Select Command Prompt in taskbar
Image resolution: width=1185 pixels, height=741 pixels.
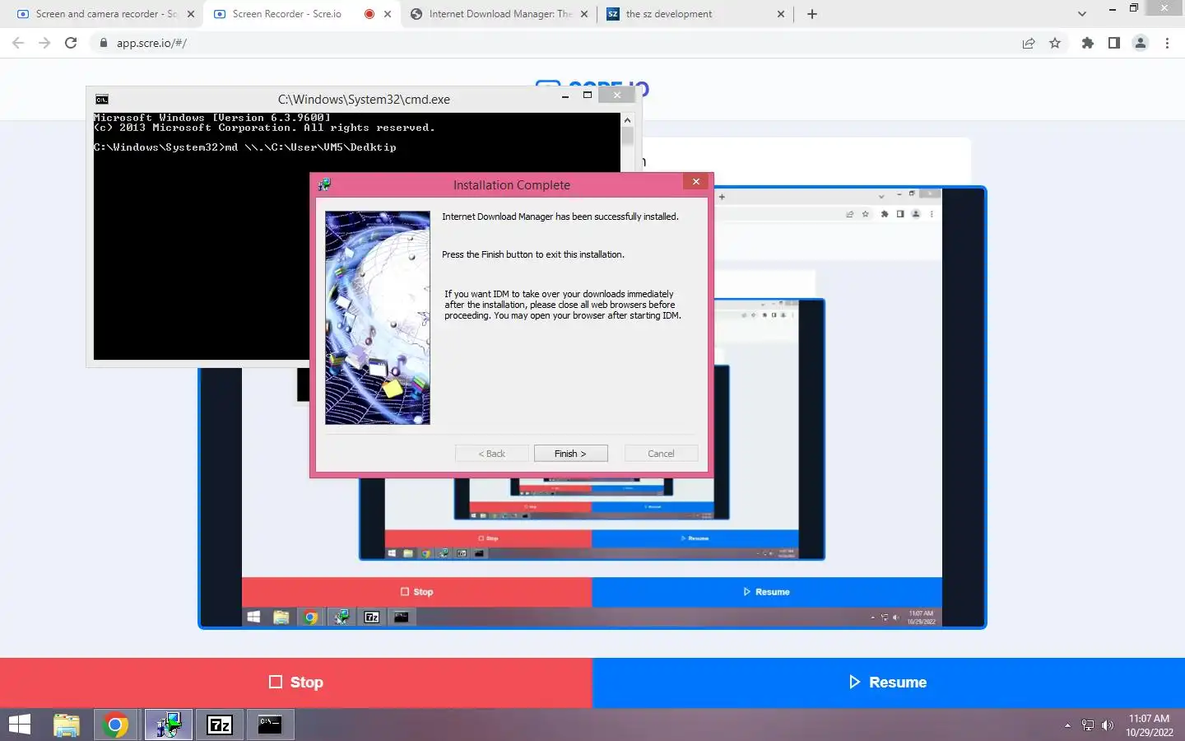tap(270, 725)
